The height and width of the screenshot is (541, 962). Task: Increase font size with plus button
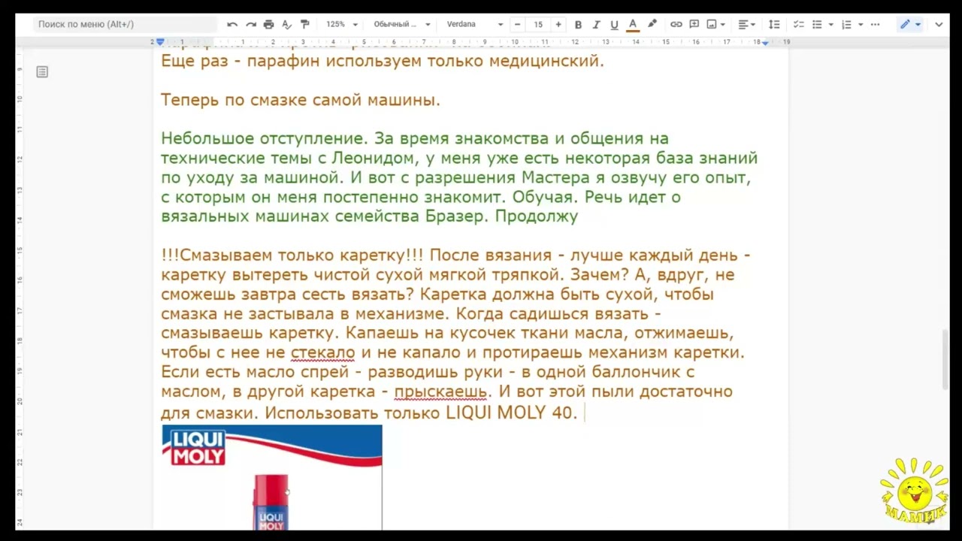558,24
